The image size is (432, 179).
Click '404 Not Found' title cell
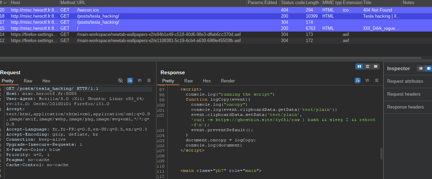pyautogui.click(x=377, y=10)
